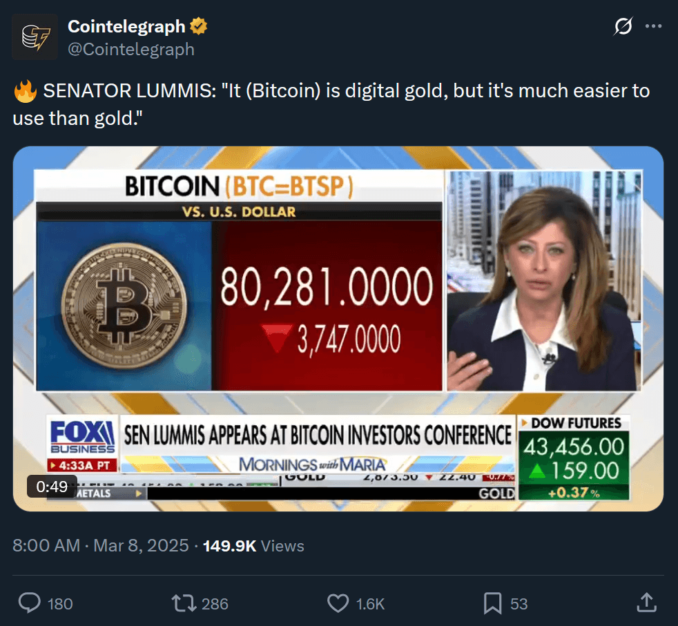Viewport: 678px width, 626px height.
Task: Click the reply speech bubble icon
Action: click(x=30, y=603)
